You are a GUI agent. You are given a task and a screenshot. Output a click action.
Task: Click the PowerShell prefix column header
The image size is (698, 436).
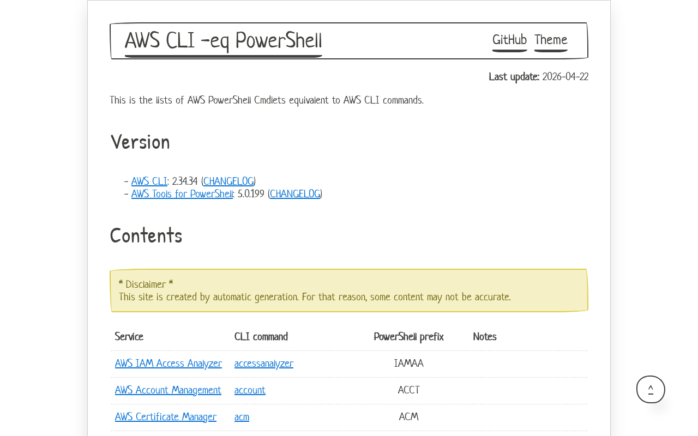[x=409, y=337]
